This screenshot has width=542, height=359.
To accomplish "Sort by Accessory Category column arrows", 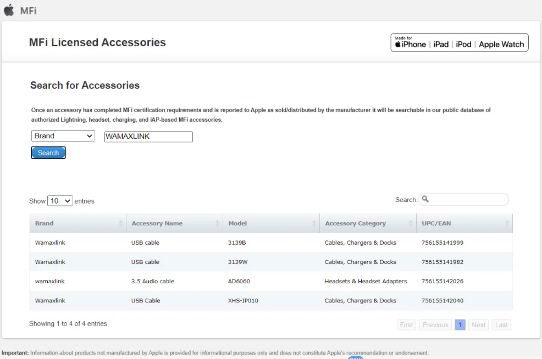I will pos(411,223).
